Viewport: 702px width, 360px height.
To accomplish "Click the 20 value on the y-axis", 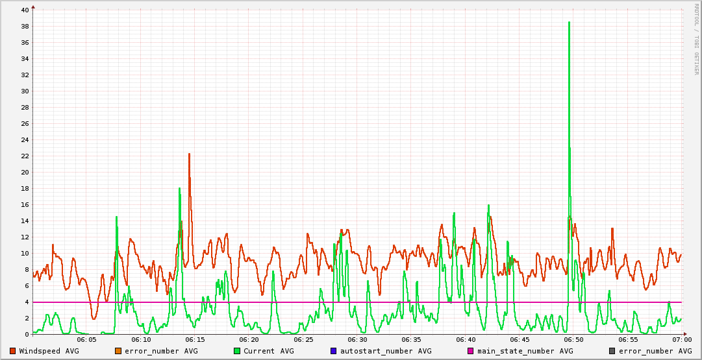I will [25, 172].
